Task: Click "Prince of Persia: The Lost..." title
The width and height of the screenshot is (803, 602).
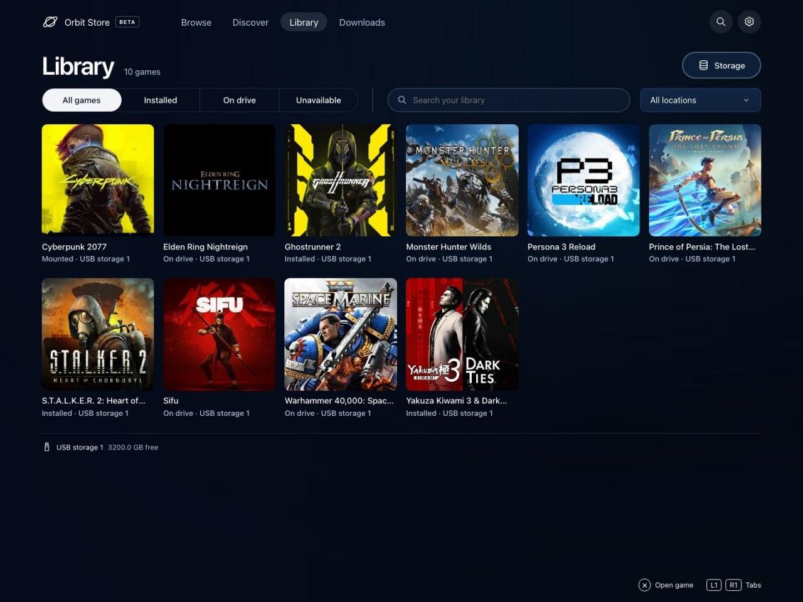Action: [x=702, y=247]
